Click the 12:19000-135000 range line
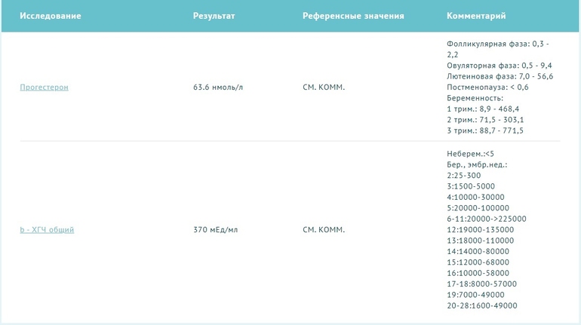Image resolution: width=581 pixels, height=325 pixels. pyautogui.click(x=480, y=230)
